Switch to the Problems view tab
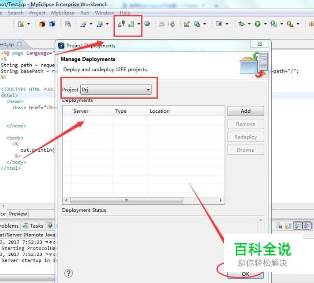 [x=9, y=226]
